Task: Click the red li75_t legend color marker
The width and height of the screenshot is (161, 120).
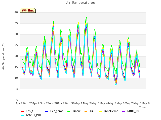Action: (x=22, y=111)
